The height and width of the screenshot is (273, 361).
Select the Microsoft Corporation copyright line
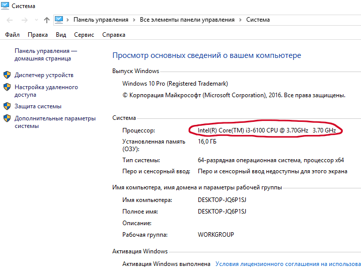234,95
